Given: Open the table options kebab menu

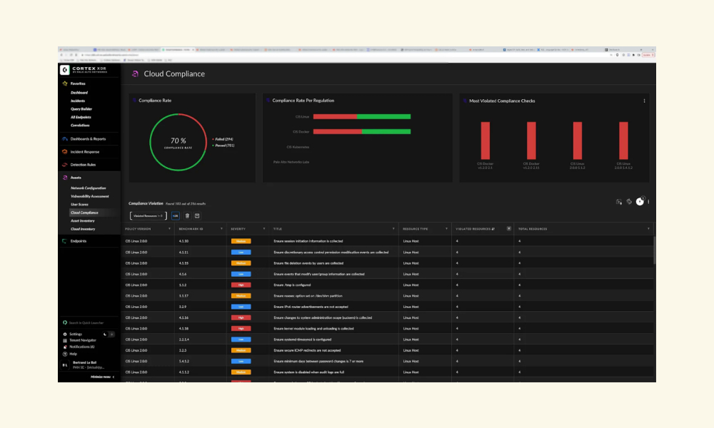Looking at the screenshot, I should [648, 201].
